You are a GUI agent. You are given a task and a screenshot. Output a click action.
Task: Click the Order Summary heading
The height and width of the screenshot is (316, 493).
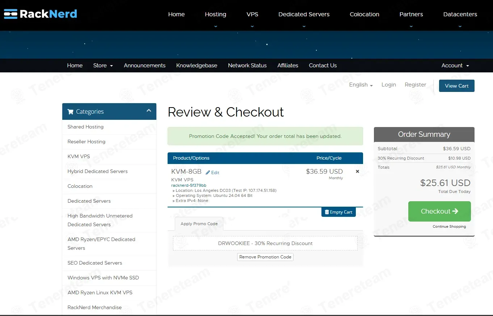pyautogui.click(x=424, y=134)
